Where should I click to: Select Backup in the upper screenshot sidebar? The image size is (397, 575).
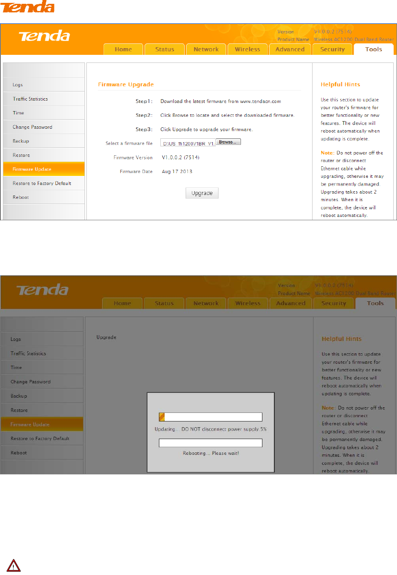pos(44,141)
